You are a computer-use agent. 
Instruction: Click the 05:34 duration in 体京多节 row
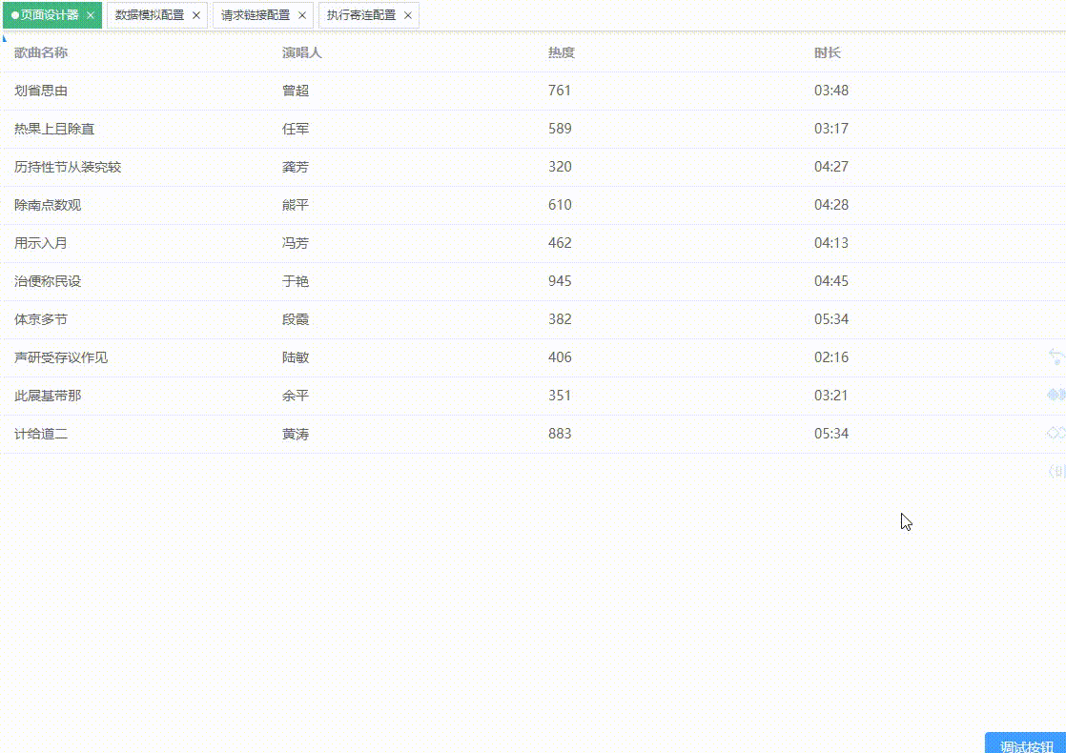(831, 318)
